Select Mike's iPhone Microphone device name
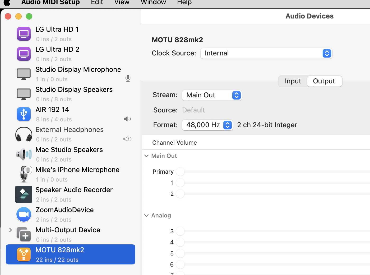Viewport: 370px width, 275px height. tap(77, 170)
